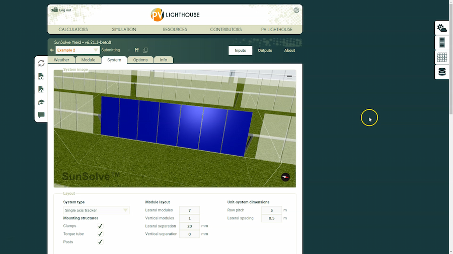Image resolution: width=453 pixels, height=254 pixels.
Task: Select the System tab
Action: pos(114,60)
